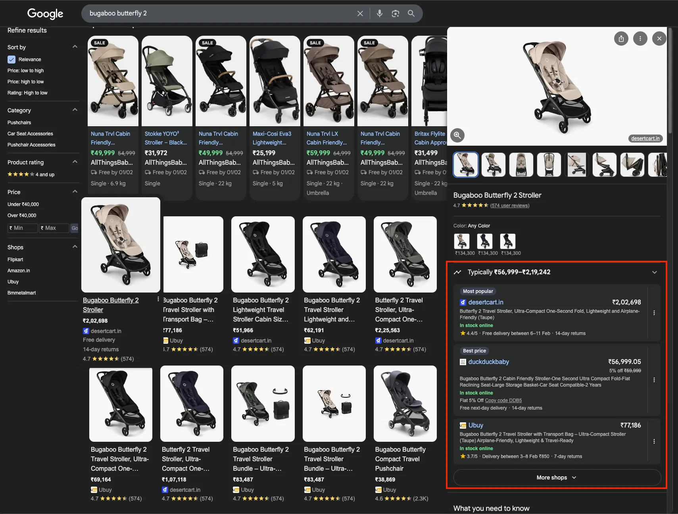Open desertcart.in Most popular offer link
Viewport: 678px width, 514px height.
coord(486,302)
